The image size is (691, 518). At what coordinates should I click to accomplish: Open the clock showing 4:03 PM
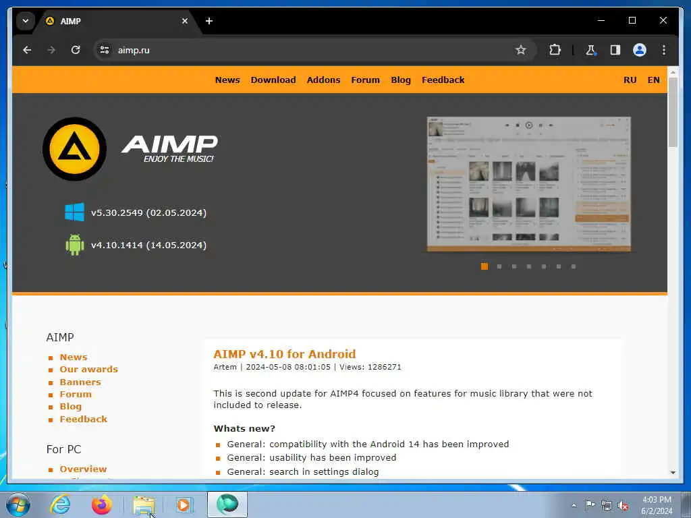tap(657, 505)
